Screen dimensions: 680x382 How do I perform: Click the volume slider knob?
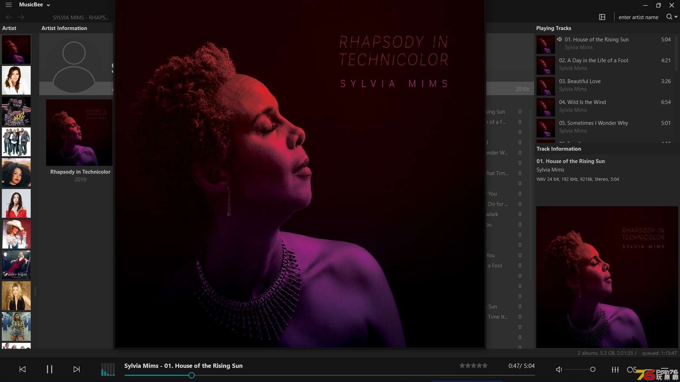pos(593,369)
